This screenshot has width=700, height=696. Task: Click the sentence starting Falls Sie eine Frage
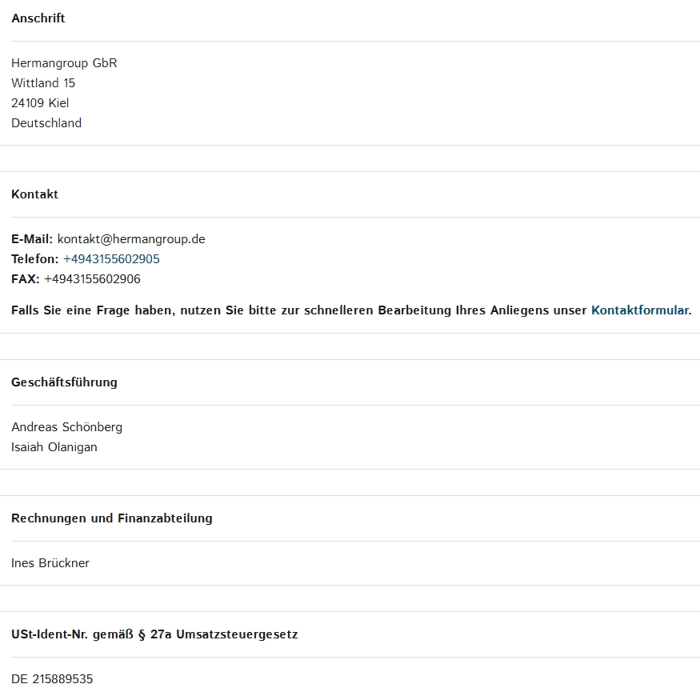coord(351,310)
